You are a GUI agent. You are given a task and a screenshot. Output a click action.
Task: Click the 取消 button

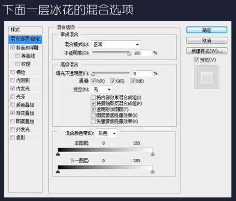(x=207, y=41)
